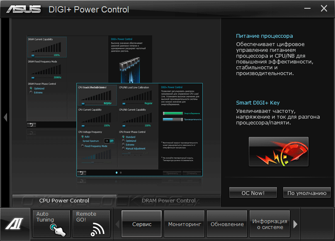Show more bottom menu items with the right arrow
Viewport: 335px width, 241px height.
pyautogui.click(x=295, y=224)
